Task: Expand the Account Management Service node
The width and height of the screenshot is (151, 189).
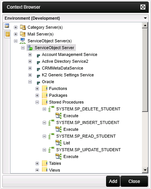Action: pos(30,54)
